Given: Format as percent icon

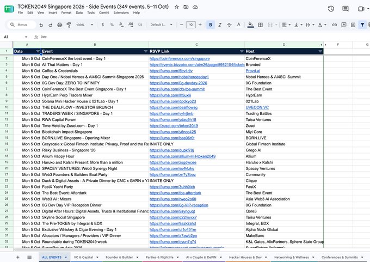Looking at the screenshot, I should tap(112, 25).
